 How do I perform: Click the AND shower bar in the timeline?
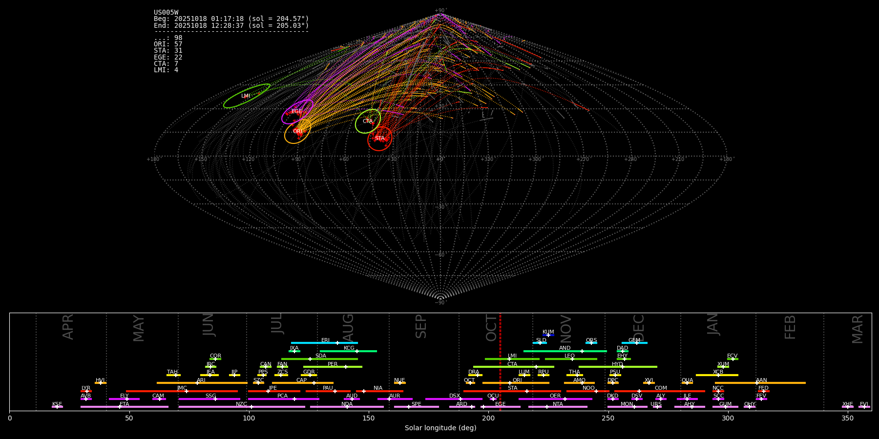[x=565, y=351]
